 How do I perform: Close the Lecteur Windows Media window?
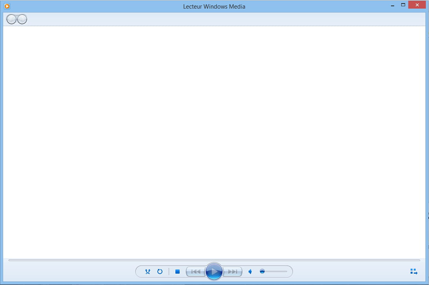click(417, 5)
